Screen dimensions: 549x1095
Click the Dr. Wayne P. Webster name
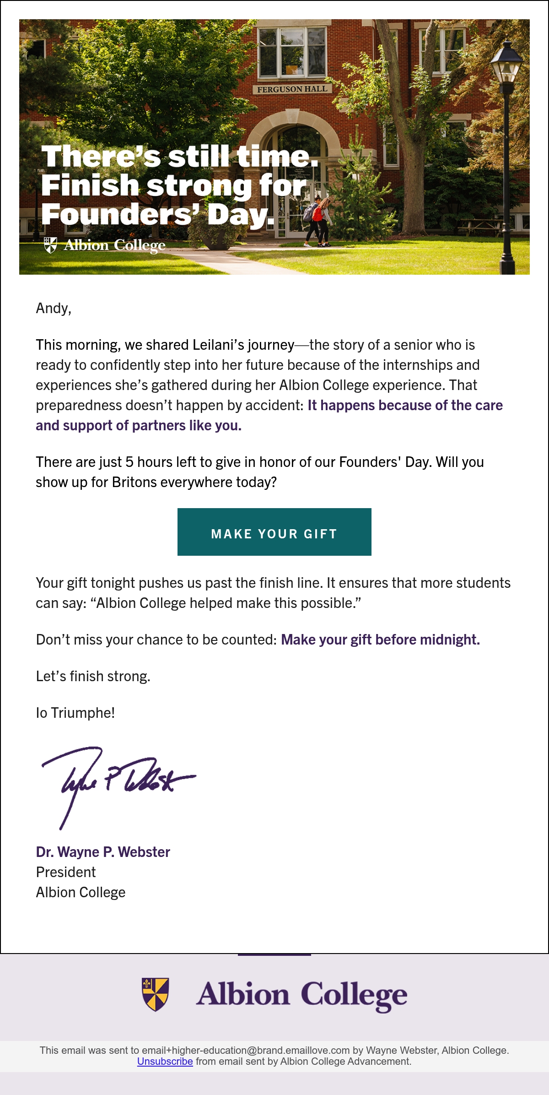[x=103, y=852]
